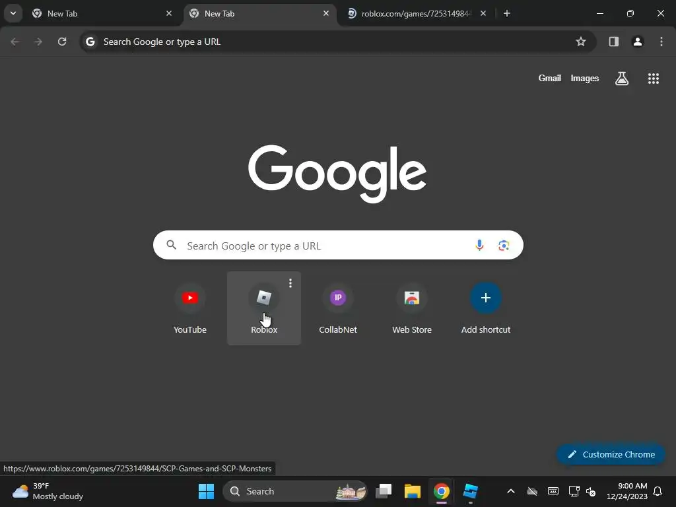The height and width of the screenshot is (507, 676).
Task: Restore down the Chrome window
Action: [630, 13]
